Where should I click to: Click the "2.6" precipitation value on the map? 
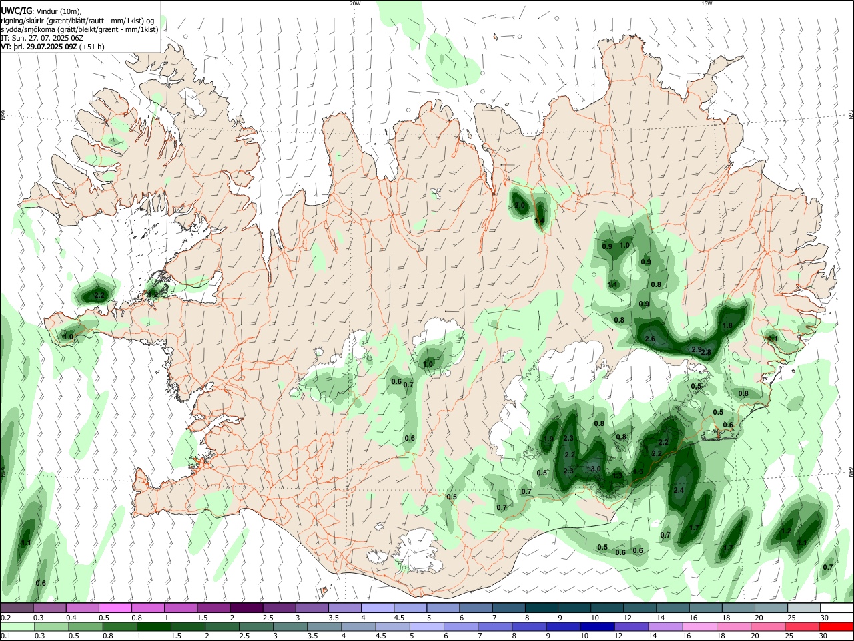point(650,339)
